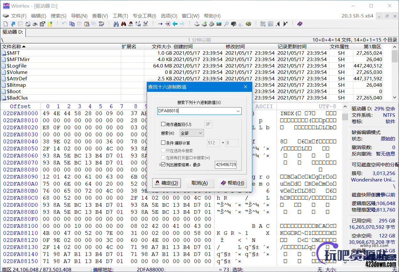
Task: Open the 编辑(E) menu
Action: click(39, 16)
